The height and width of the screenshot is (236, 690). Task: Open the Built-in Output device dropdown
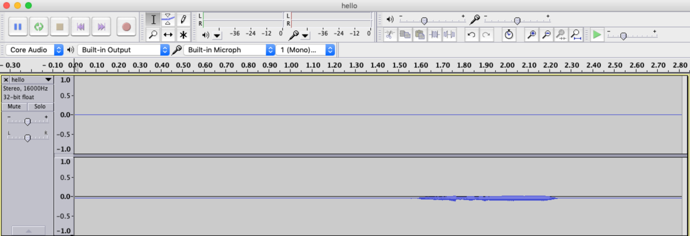123,50
